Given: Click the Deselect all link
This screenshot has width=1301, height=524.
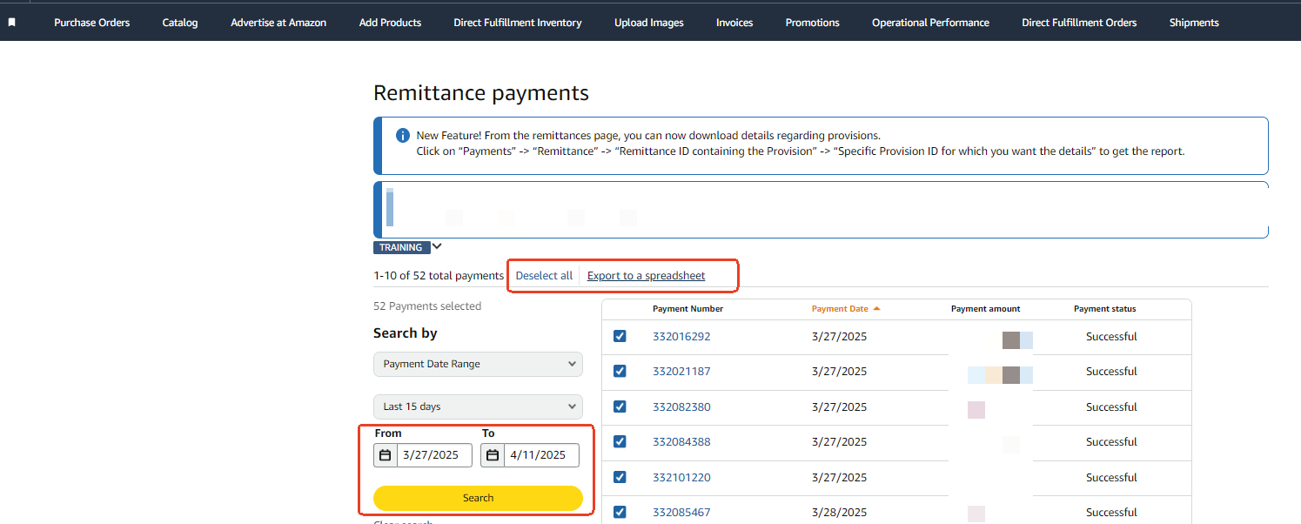Looking at the screenshot, I should click(544, 275).
